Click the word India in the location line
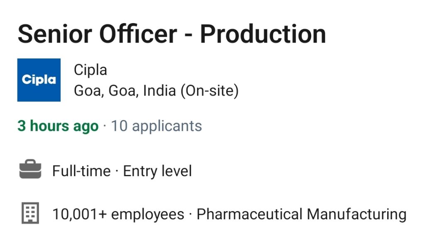 tap(160, 91)
